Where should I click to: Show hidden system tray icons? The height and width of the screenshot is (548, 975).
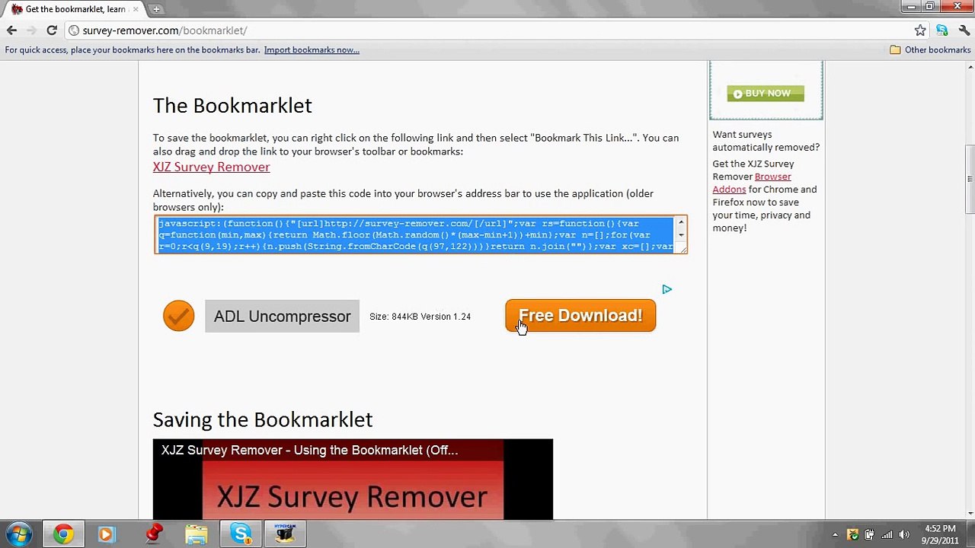[835, 535]
